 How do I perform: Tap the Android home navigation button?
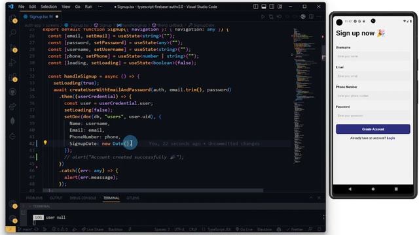[373, 189]
